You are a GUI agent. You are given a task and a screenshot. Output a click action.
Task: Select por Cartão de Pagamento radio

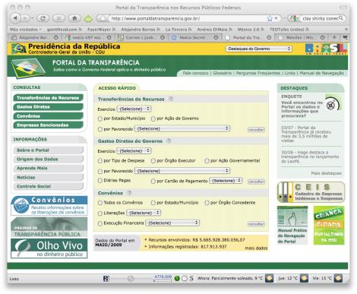pyautogui.click(x=153, y=181)
